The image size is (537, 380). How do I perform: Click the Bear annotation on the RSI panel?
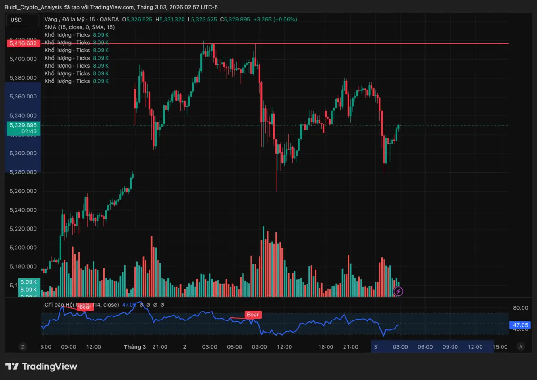(x=252, y=315)
